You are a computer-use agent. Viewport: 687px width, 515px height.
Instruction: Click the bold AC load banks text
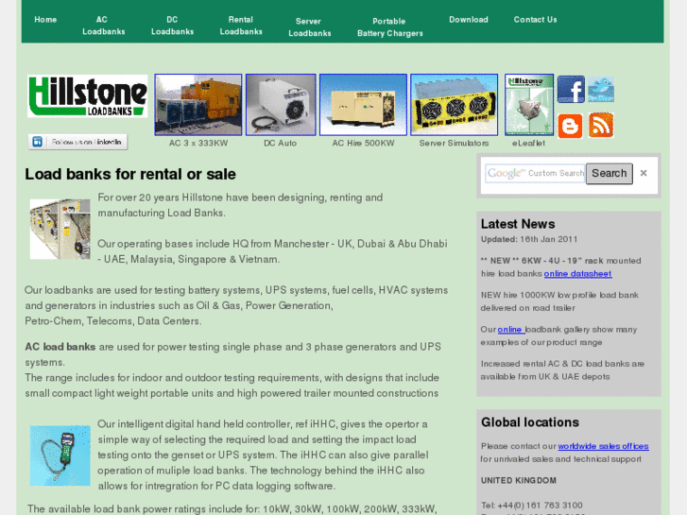[x=60, y=347]
